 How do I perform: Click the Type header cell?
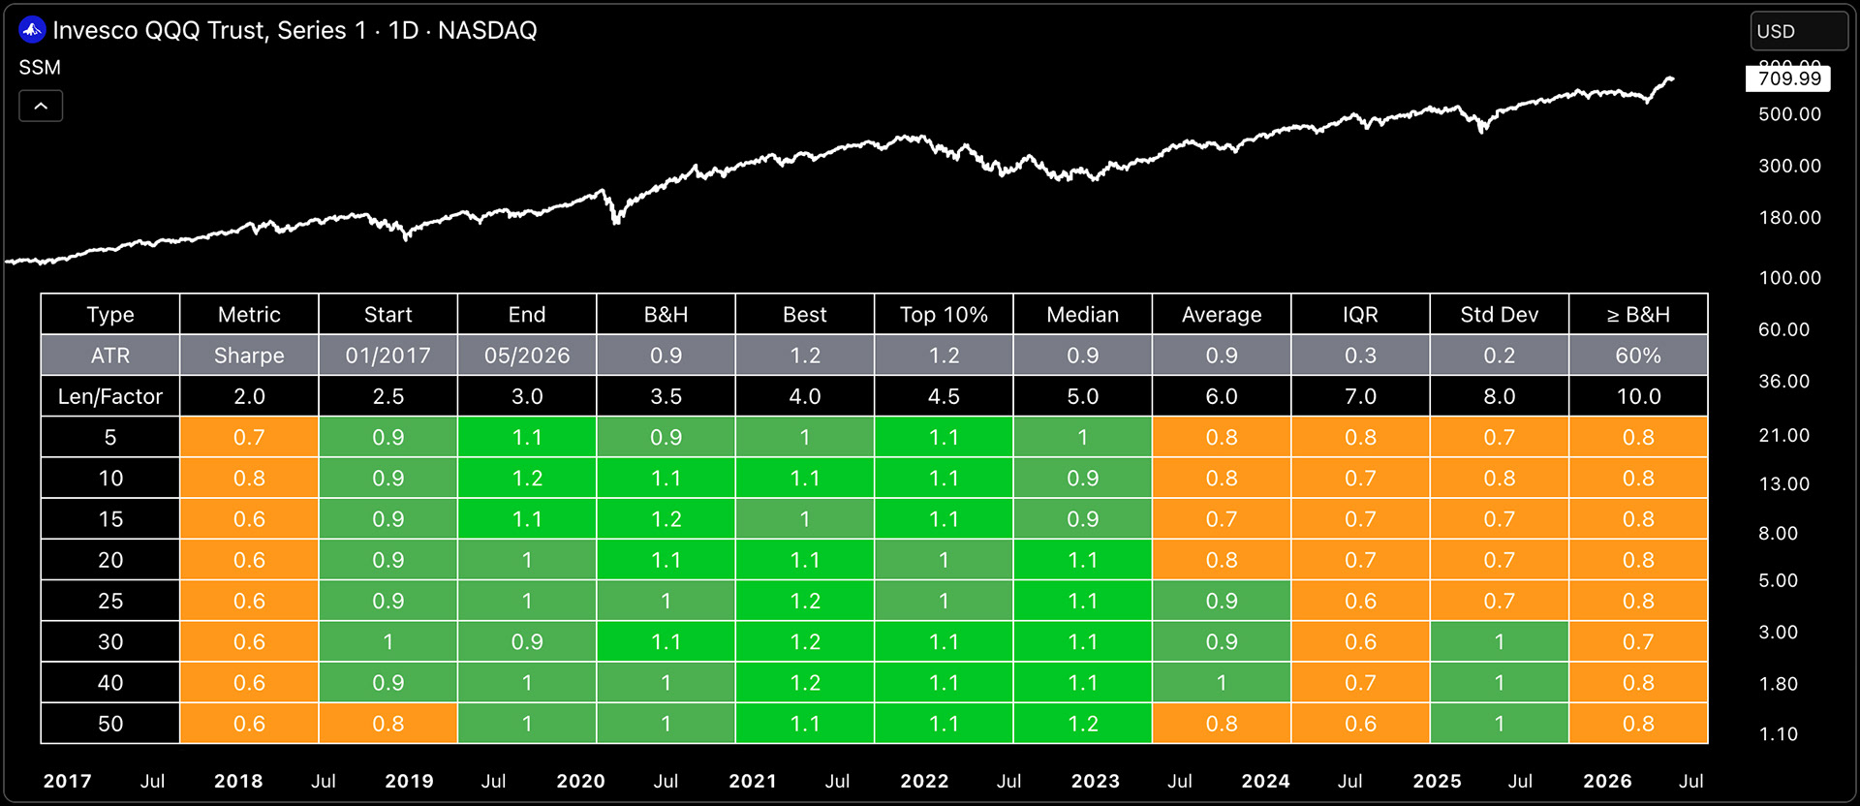[110, 315]
